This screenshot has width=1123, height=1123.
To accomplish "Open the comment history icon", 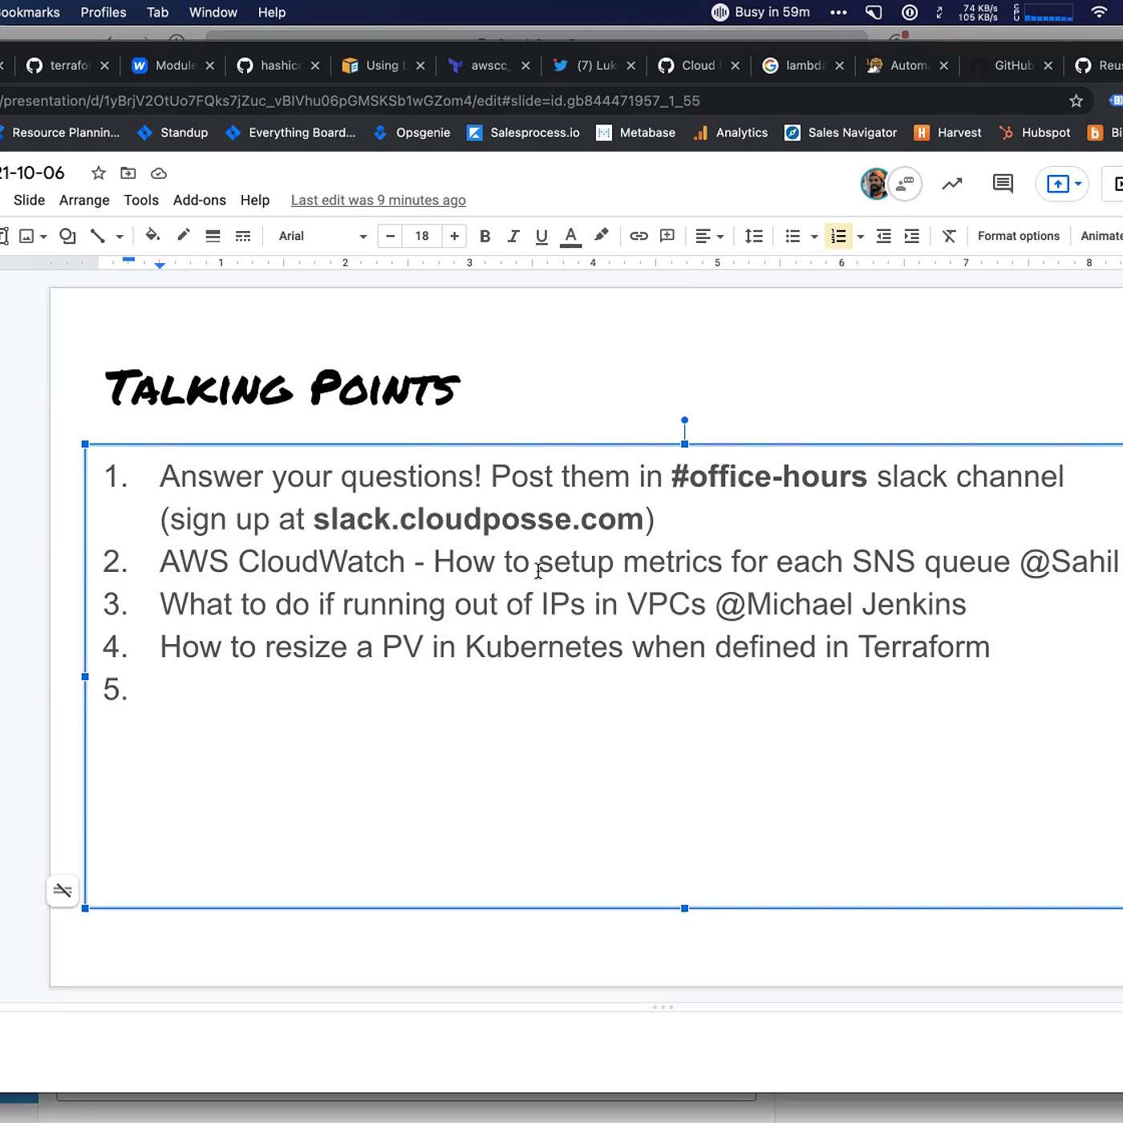I will [x=1003, y=184].
